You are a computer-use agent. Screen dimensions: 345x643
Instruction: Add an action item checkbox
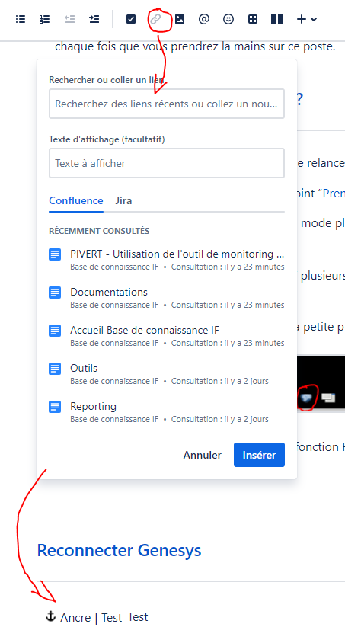(x=131, y=19)
